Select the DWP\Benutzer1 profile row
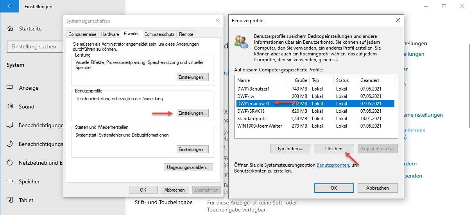Image resolution: width=471 pixels, height=215 pixels. pyautogui.click(x=274, y=89)
